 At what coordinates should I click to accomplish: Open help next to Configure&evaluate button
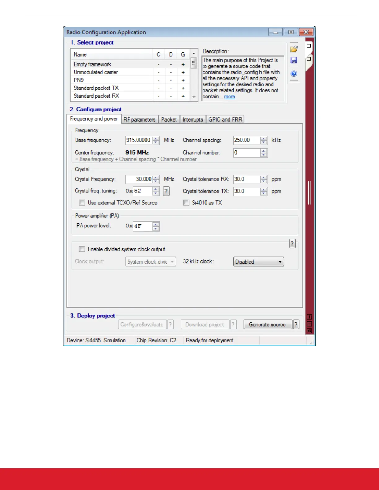(170, 325)
